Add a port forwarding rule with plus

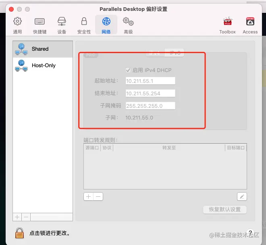88,197
